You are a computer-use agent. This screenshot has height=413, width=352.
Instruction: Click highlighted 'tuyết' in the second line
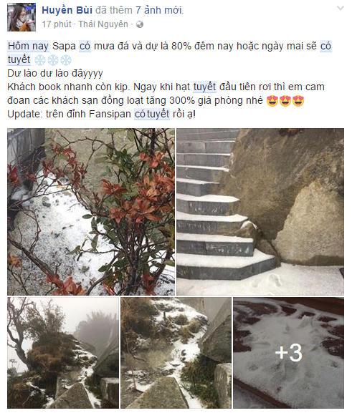pyautogui.click(x=19, y=60)
